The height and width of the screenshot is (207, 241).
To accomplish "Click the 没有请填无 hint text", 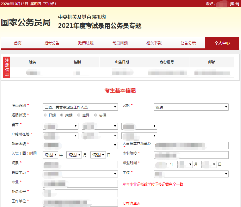I will pos(131,203).
